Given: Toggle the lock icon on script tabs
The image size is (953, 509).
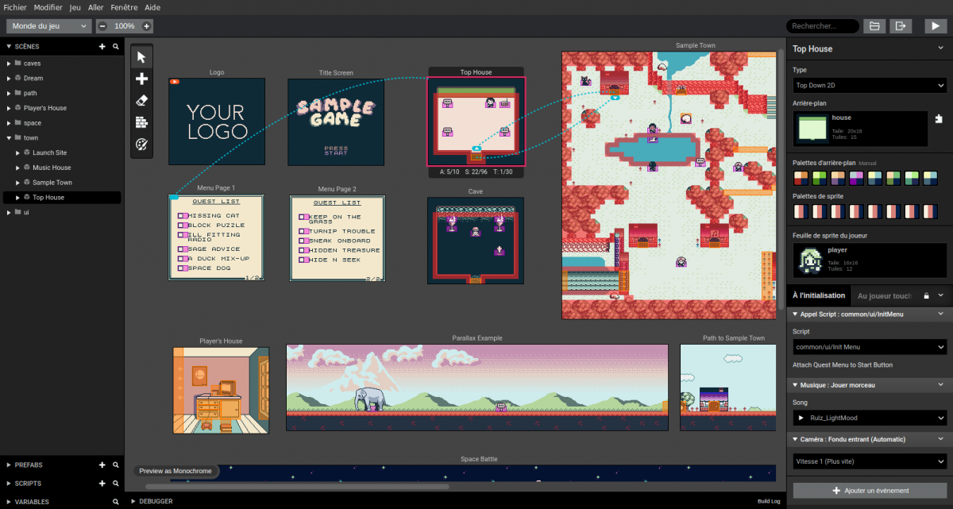Looking at the screenshot, I should (x=925, y=296).
